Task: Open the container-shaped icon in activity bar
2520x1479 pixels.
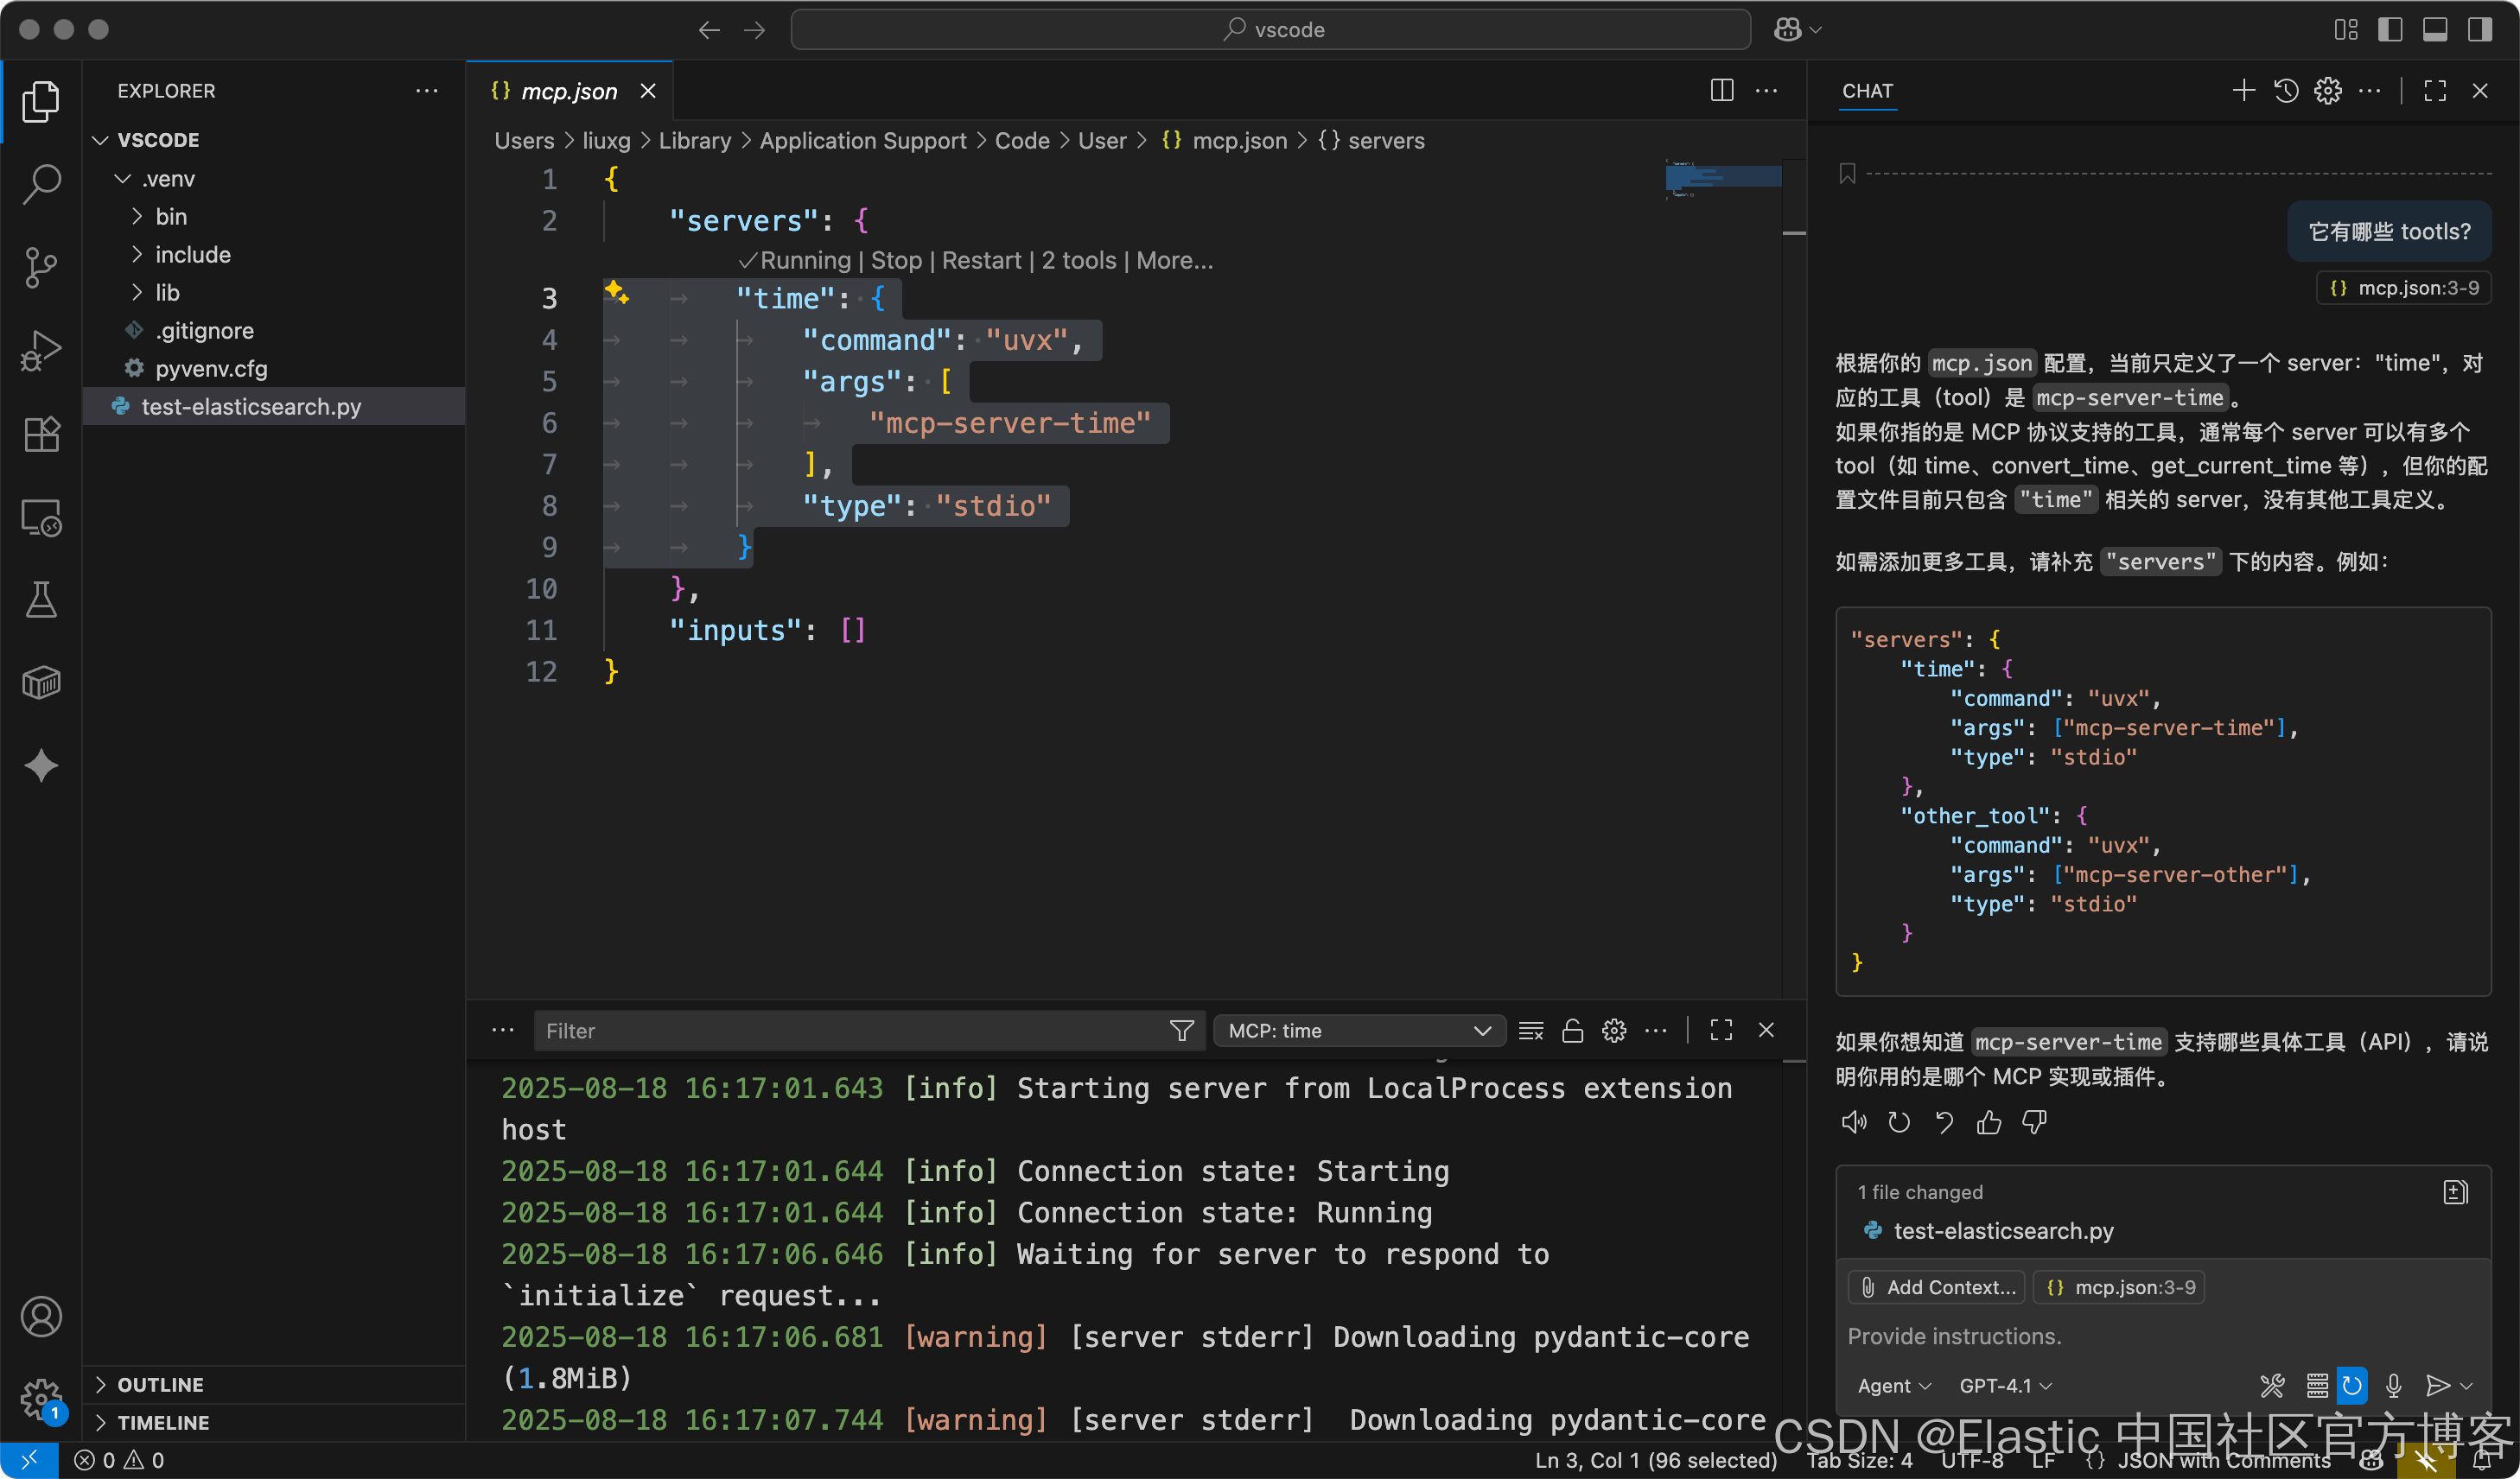Action: click(41, 682)
